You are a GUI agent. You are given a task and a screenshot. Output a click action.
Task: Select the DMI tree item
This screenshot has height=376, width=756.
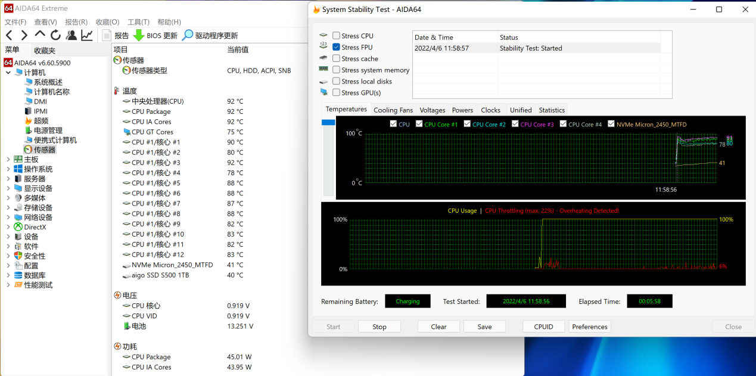click(x=40, y=101)
